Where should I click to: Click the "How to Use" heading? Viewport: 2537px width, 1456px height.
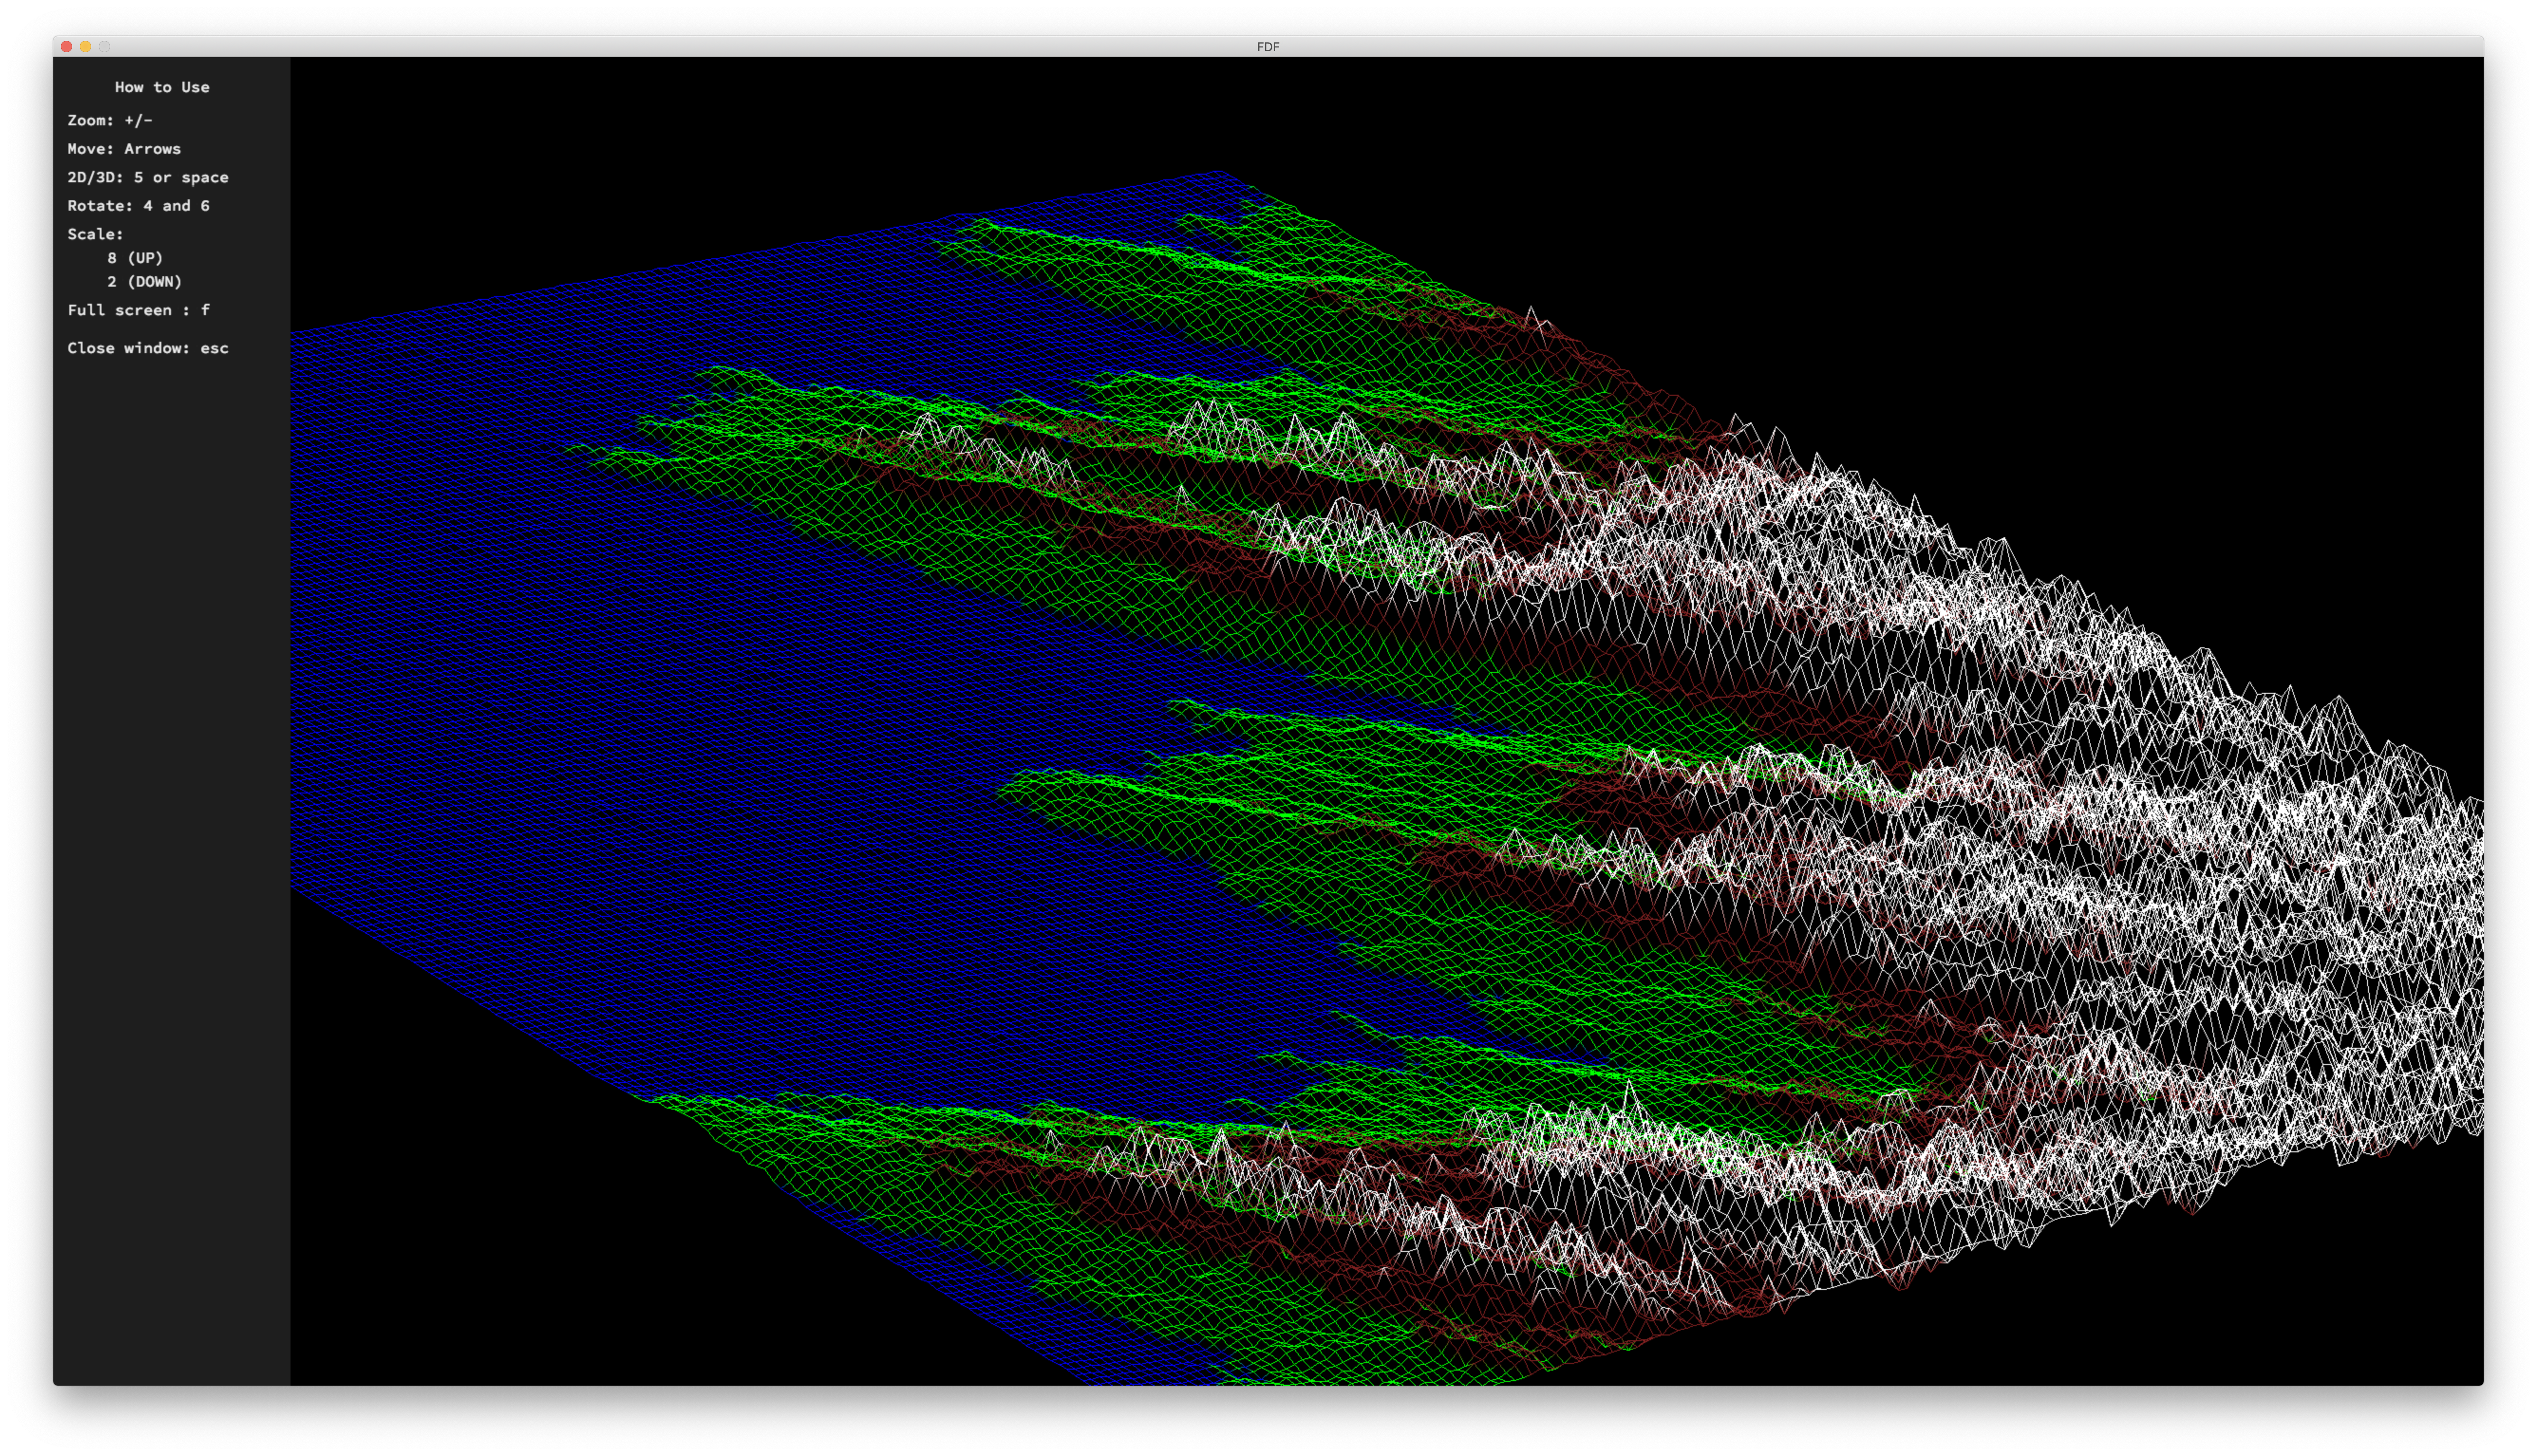click(162, 87)
